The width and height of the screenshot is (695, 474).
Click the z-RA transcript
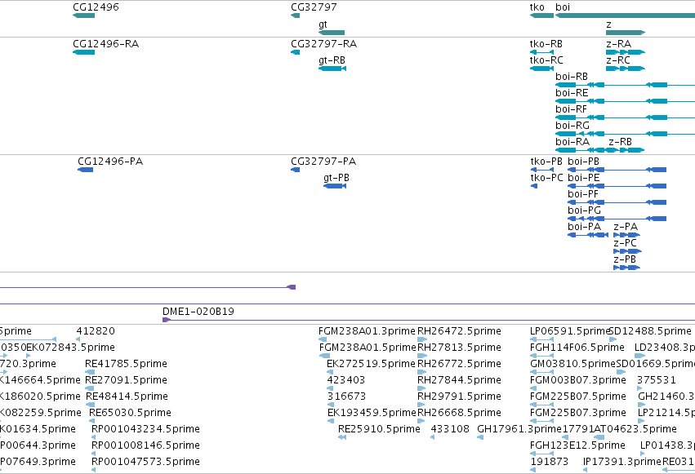point(626,52)
